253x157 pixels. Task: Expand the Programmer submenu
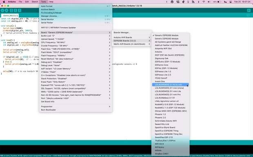pos(75,106)
